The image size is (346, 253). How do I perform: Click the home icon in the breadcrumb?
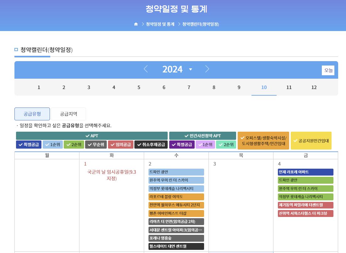pyautogui.click(x=136, y=24)
